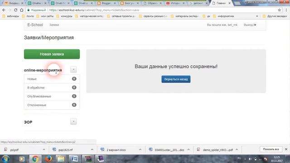
Task: Click the taskbar clock showing 12:25
Action: (x=277, y=159)
